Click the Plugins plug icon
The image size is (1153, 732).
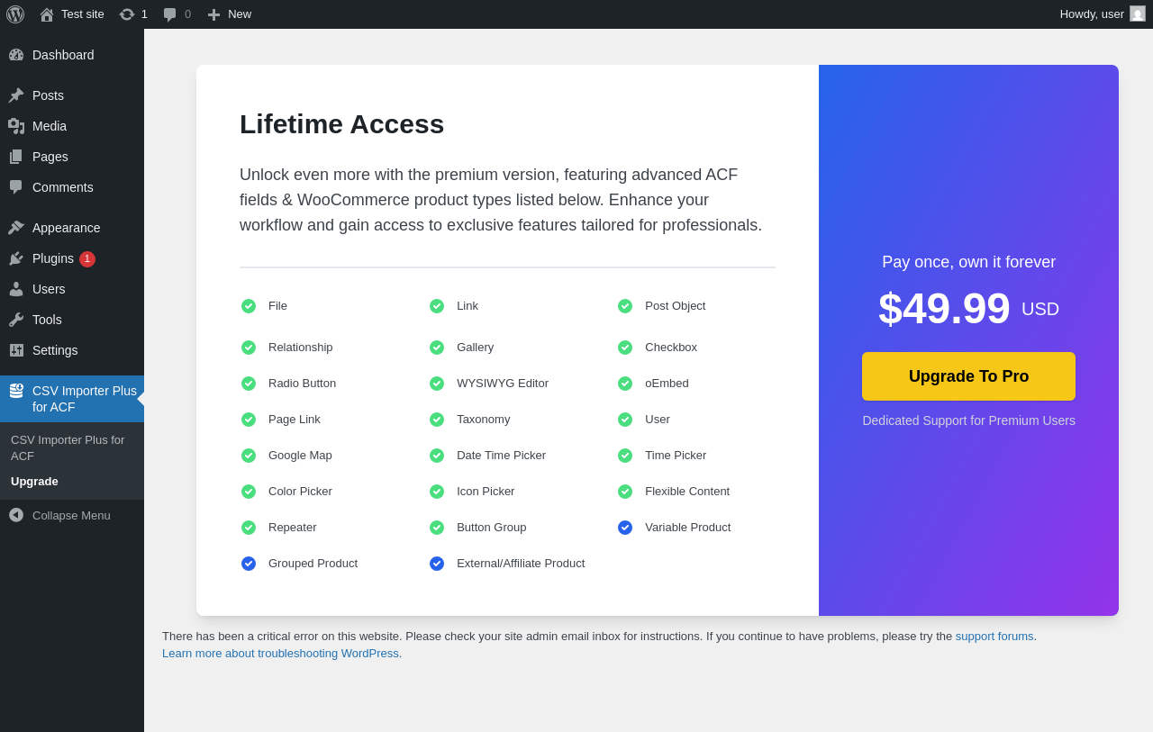coord(16,258)
